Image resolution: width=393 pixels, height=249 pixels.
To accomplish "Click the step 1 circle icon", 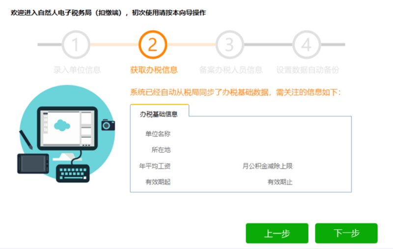I will coord(76,45).
